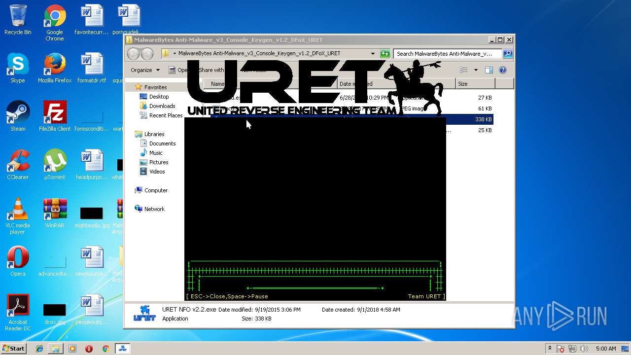Viewport: 631px width, 355px height.
Task: Click into the Search MalwareBytes folder field
Action: pyautogui.click(x=448, y=53)
